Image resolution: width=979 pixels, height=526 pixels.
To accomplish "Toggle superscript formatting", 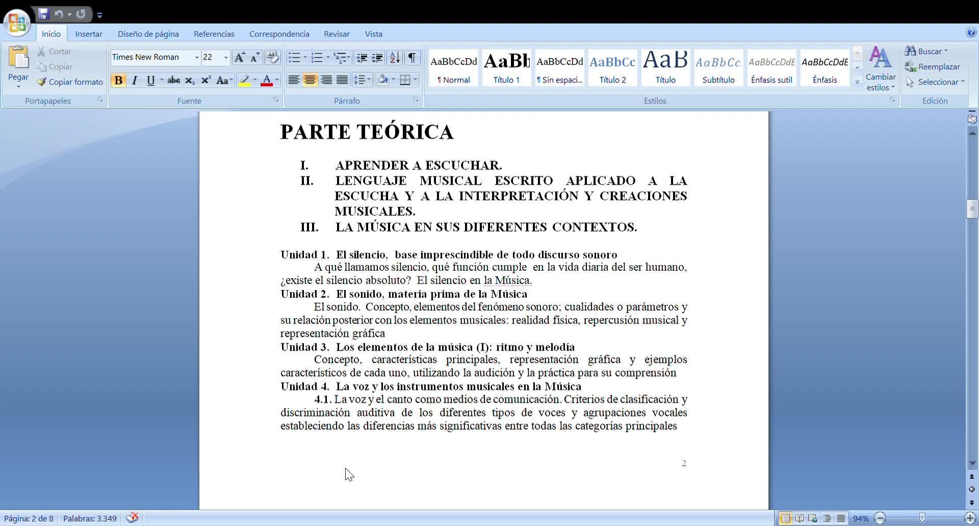I will pyautogui.click(x=205, y=81).
